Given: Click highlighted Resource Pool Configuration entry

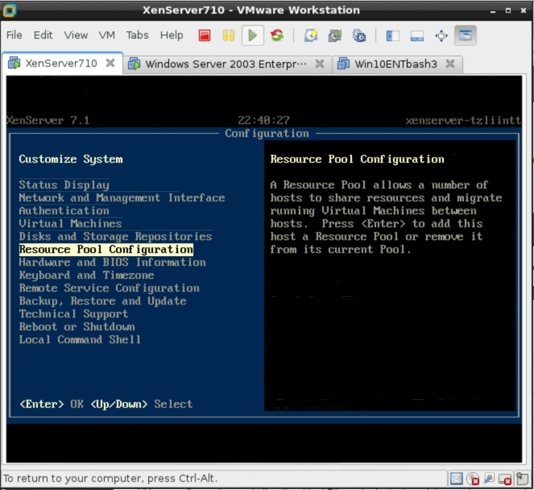Looking at the screenshot, I should tap(106, 249).
